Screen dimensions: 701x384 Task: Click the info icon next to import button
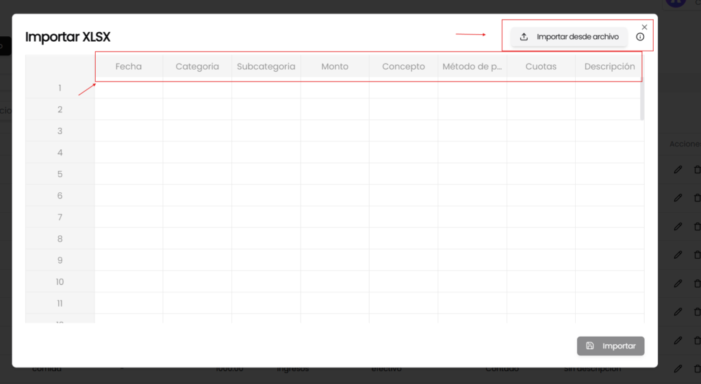coord(640,37)
